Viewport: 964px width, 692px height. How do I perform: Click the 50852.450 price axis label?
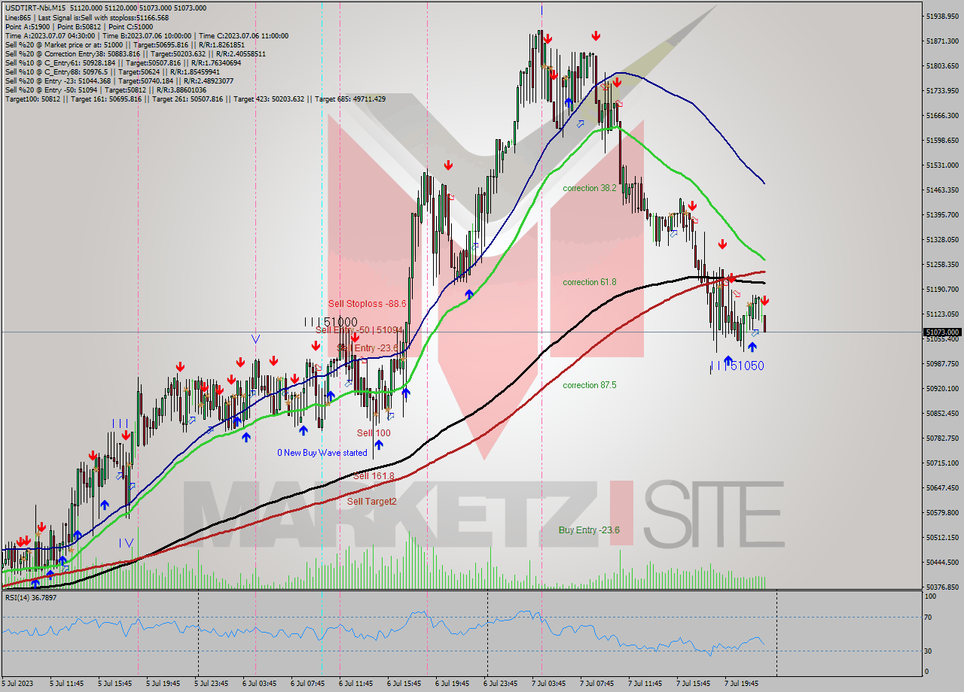tap(942, 413)
